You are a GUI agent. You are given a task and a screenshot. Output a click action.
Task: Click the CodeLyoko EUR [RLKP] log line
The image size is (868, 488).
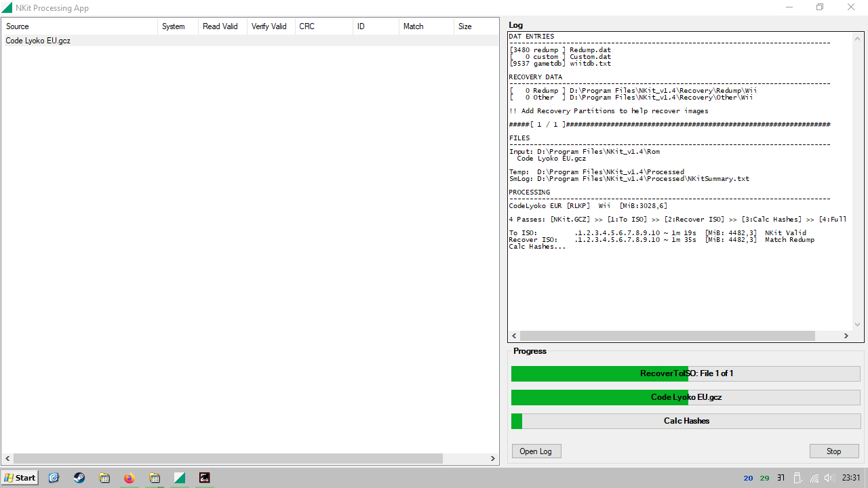(588, 206)
